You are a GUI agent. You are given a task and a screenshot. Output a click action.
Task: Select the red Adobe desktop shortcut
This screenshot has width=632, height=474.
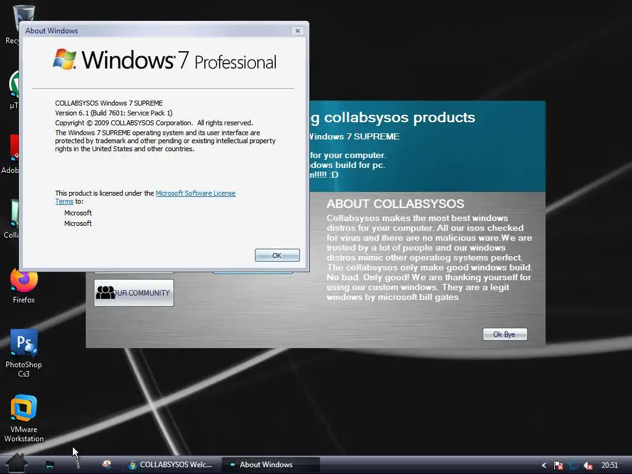tap(10, 154)
